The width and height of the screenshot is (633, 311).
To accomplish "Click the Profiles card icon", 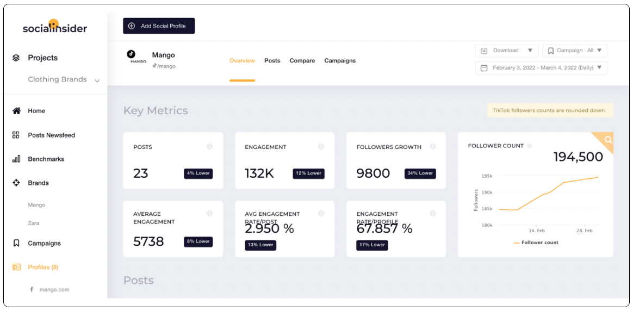I will (x=16, y=267).
